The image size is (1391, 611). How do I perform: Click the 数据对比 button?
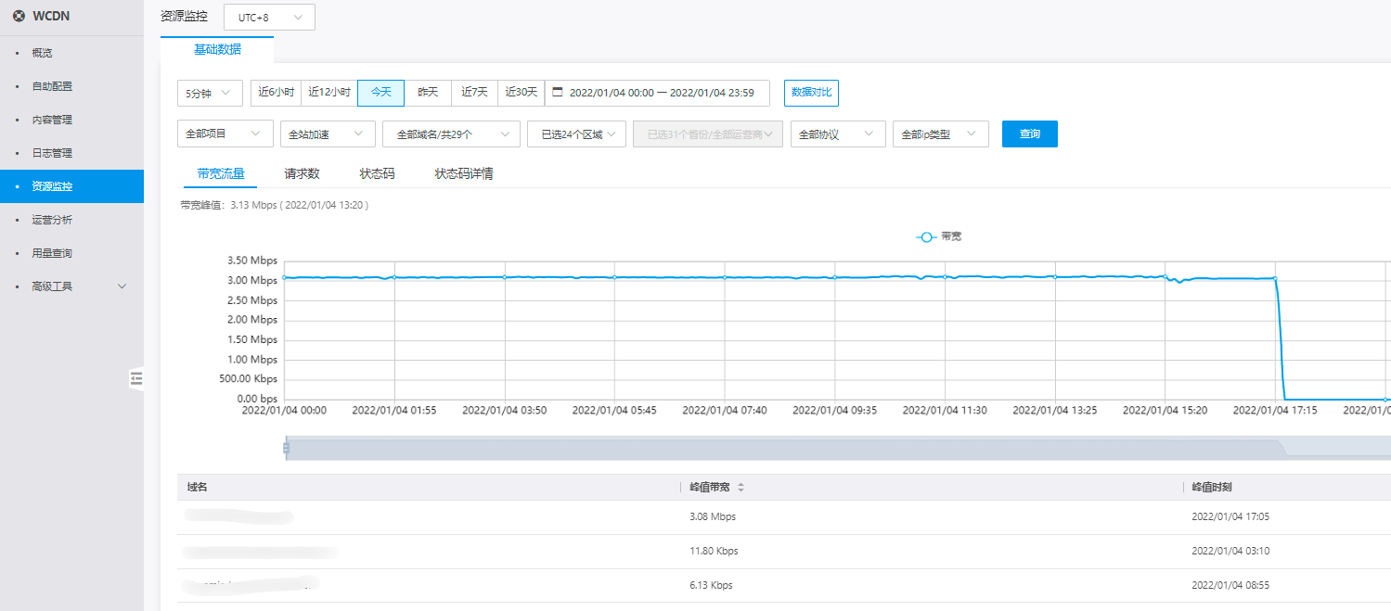click(x=811, y=93)
